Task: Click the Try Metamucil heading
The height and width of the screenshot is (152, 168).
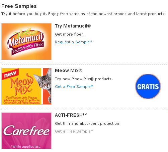Action: tap(73, 26)
